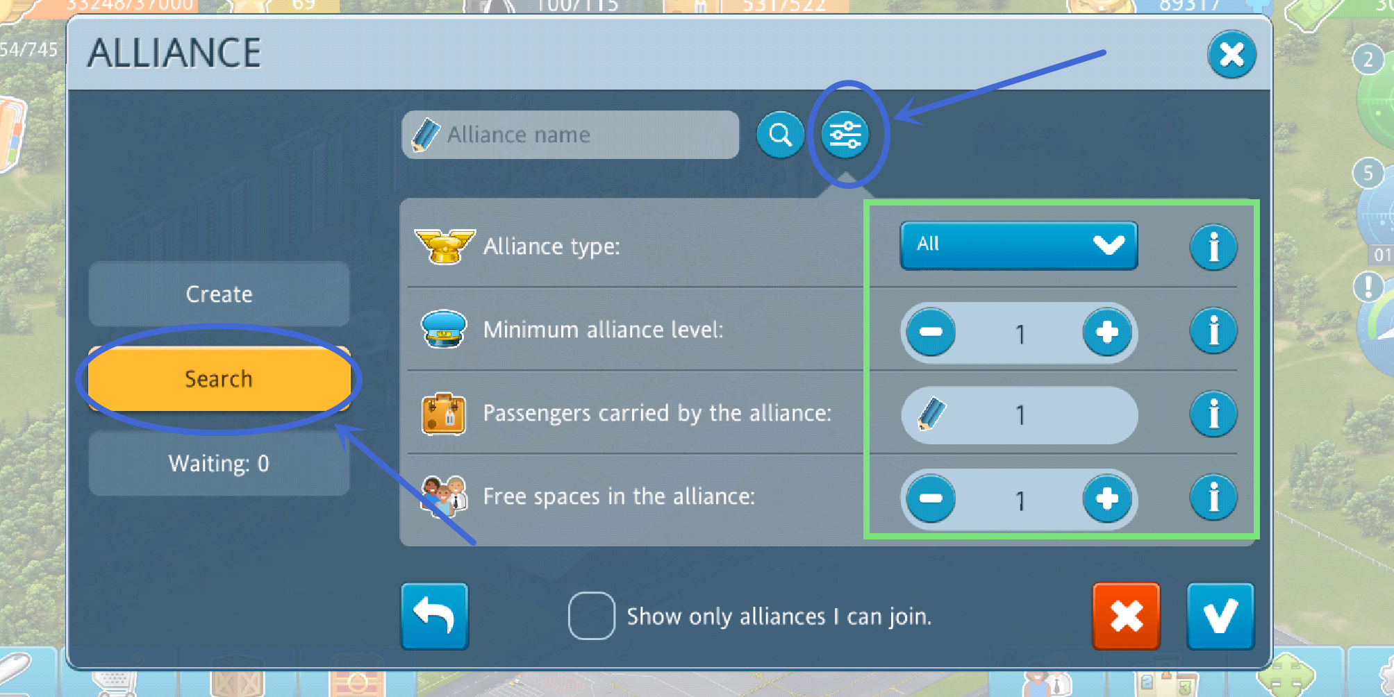This screenshot has height=697, width=1394.
Task: Show info for Minimum alliance level
Action: pyautogui.click(x=1213, y=330)
